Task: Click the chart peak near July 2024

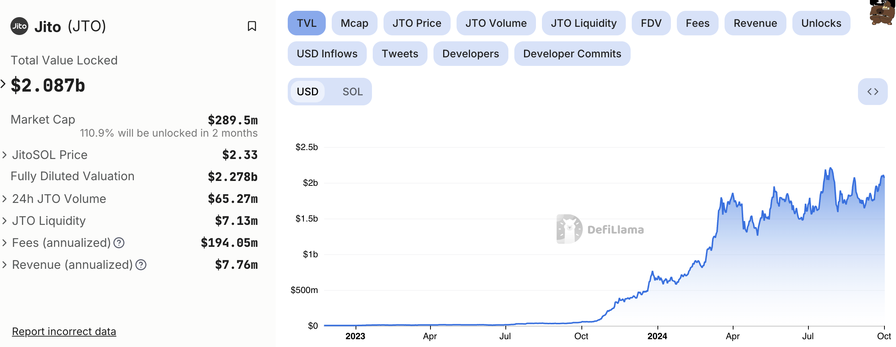Action: click(830, 169)
